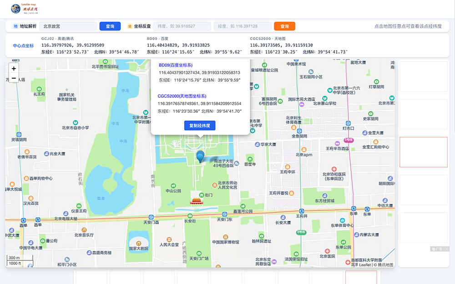This screenshot has width=455, height=284.
Task: Click the 复制经纬度 copy button
Action: [x=200, y=125]
